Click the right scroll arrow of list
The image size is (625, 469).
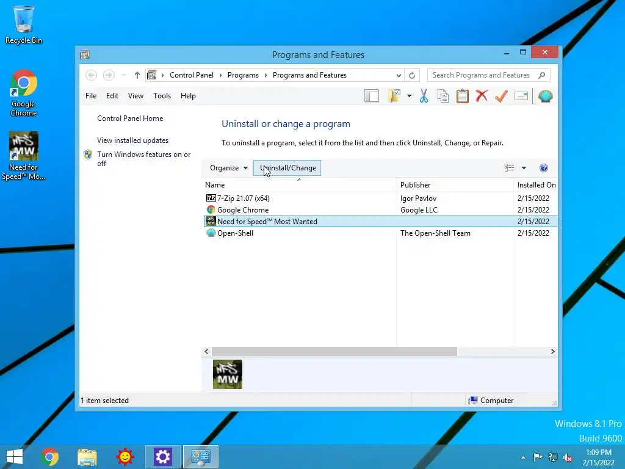pos(552,351)
